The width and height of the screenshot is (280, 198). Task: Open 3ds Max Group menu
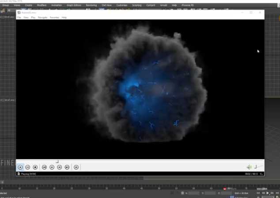click(6, 5)
